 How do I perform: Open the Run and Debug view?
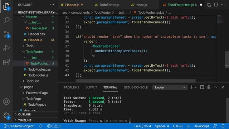tap(6, 48)
